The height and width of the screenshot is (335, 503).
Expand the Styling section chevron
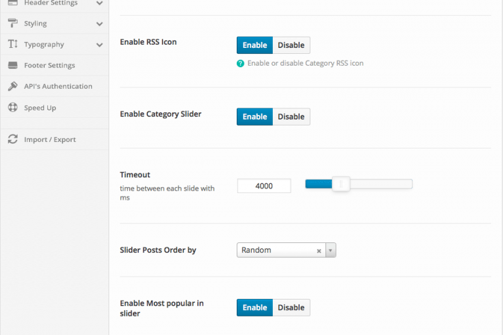(x=99, y=24)
